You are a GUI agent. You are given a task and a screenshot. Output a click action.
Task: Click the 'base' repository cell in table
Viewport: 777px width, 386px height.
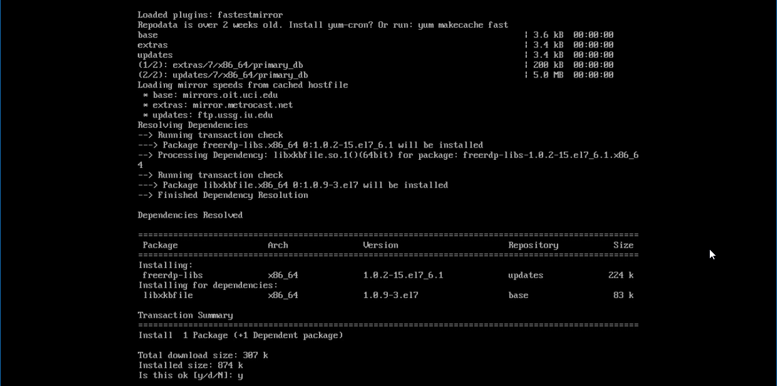[518, 296]
